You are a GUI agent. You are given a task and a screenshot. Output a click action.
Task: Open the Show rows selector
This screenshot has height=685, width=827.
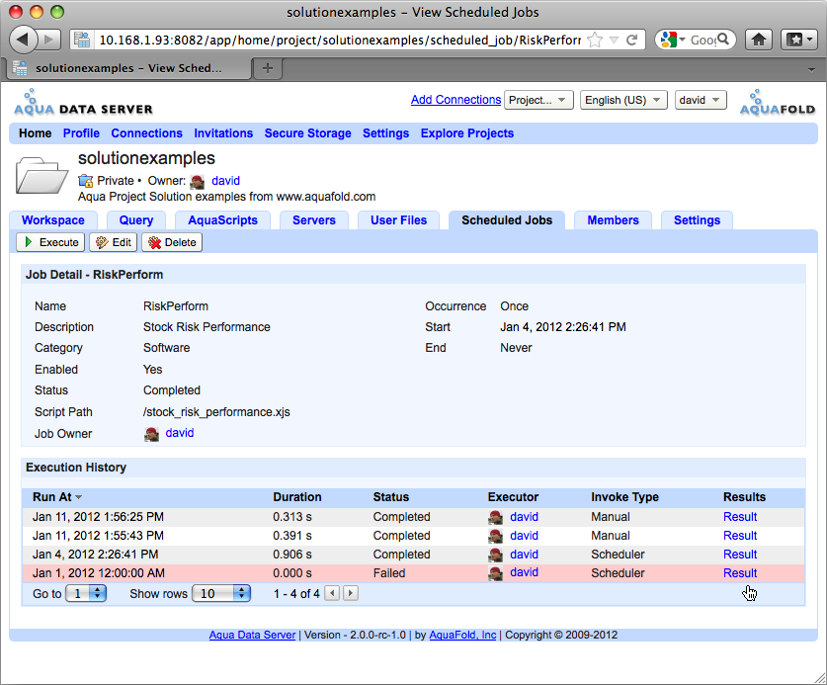pos(221,594)
